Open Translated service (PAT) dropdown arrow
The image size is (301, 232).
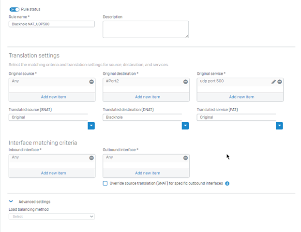pos(279,126)
